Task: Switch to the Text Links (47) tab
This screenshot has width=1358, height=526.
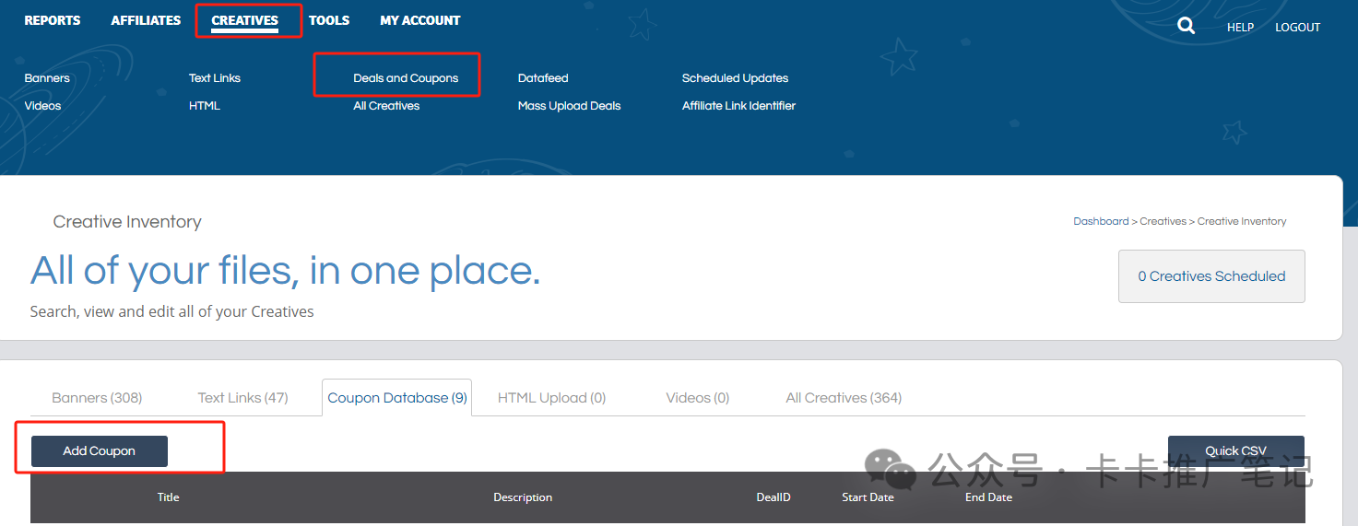Action: click(242, 398)
